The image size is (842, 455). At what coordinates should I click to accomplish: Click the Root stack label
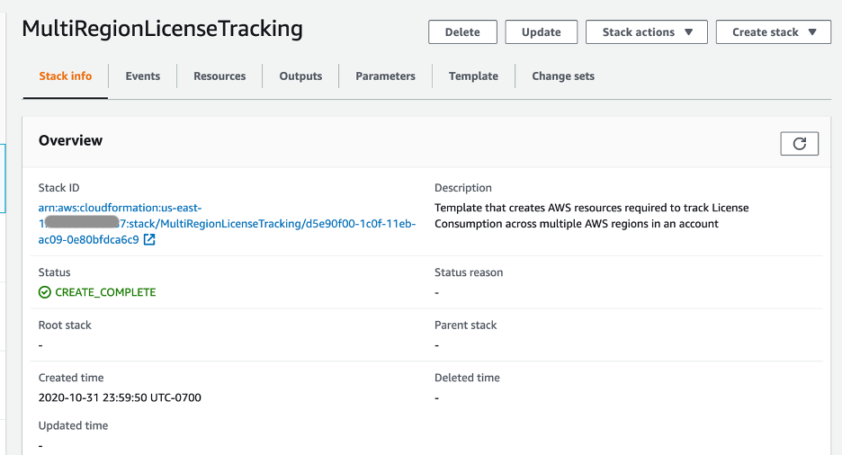[x=65, y=326]
